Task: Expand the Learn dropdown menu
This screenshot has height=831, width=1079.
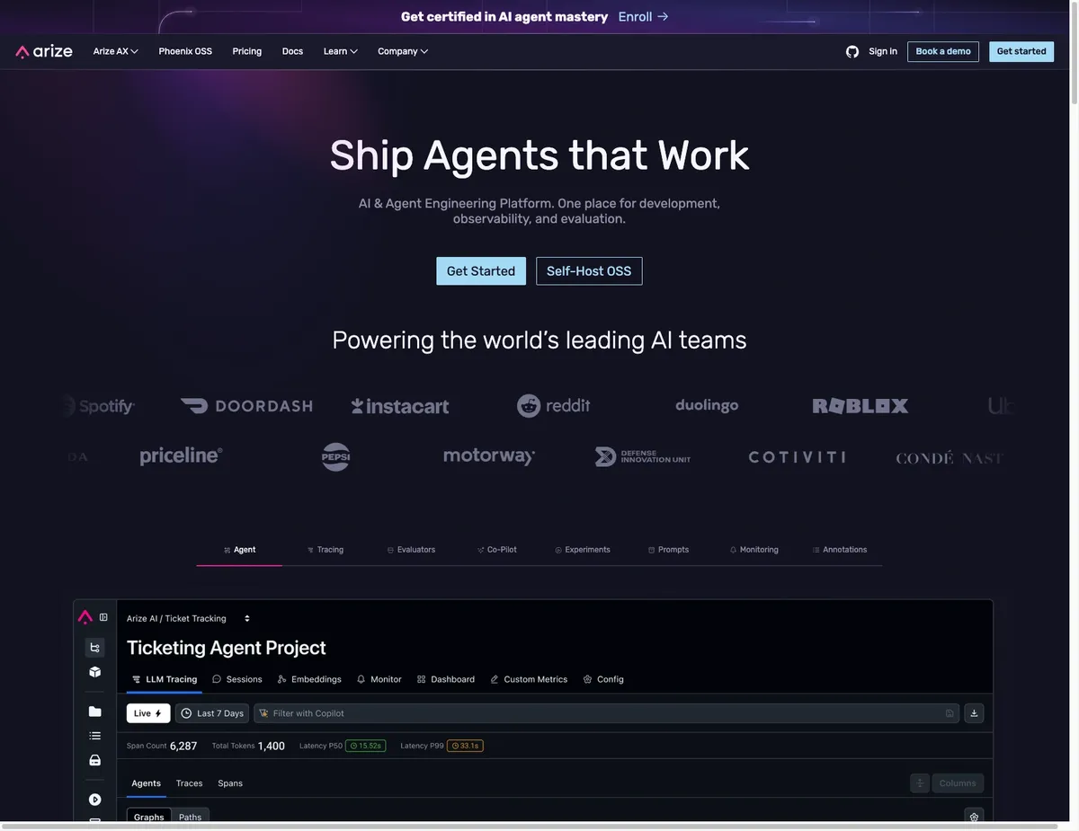Action: 341,51
